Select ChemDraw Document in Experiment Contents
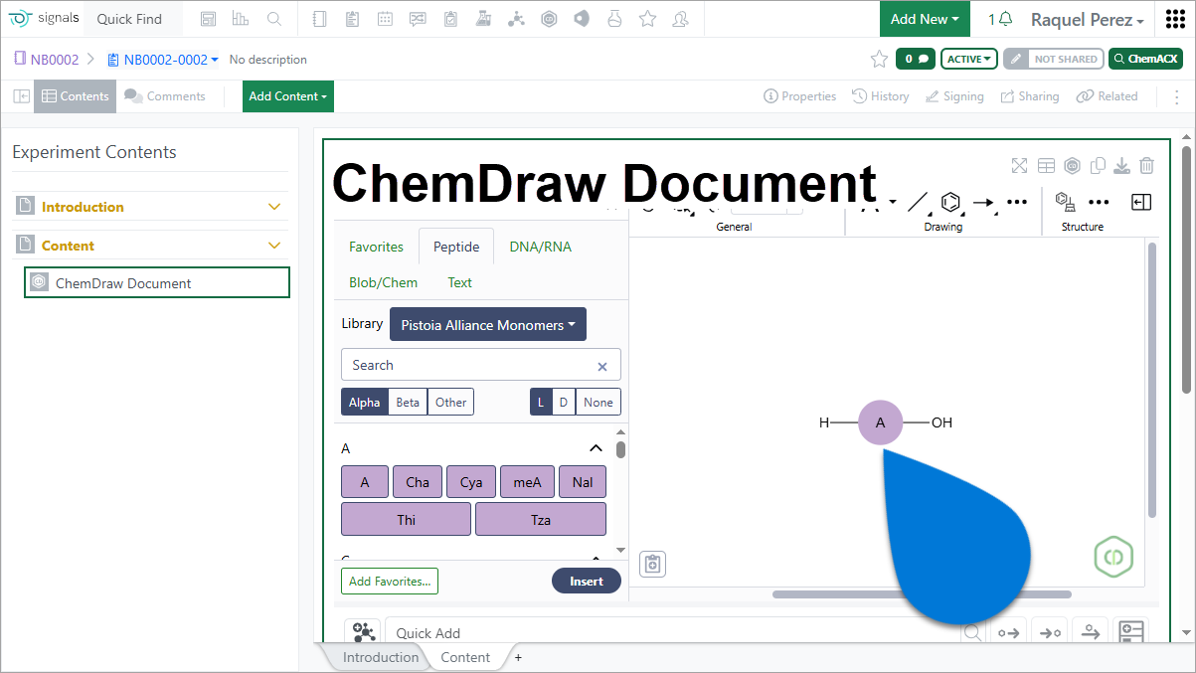 point(157,283)
